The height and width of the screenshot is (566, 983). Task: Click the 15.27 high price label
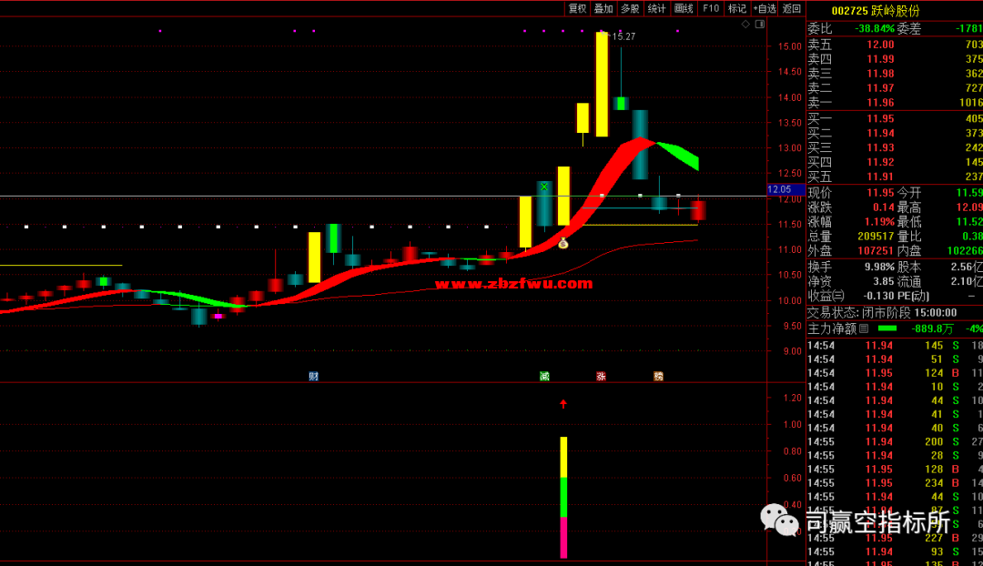point(623,36)
